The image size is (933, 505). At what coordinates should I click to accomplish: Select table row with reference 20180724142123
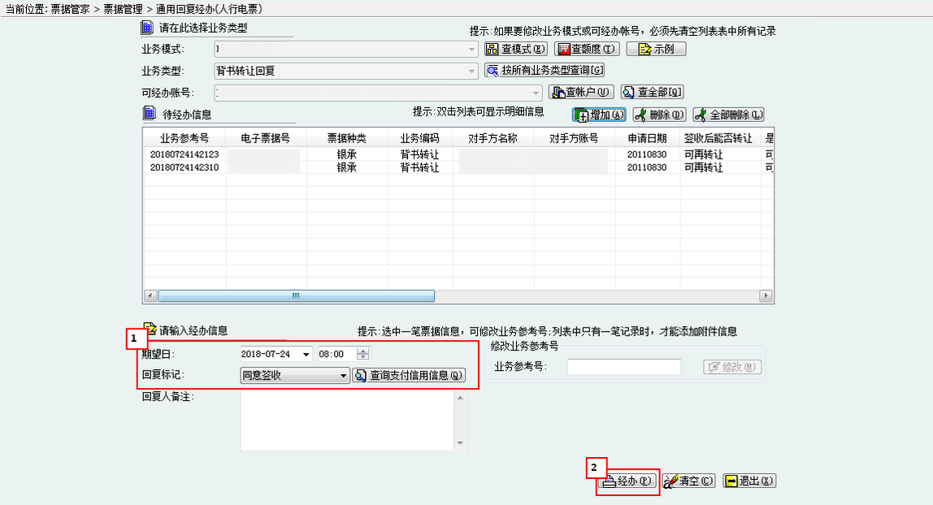[184, 155]
